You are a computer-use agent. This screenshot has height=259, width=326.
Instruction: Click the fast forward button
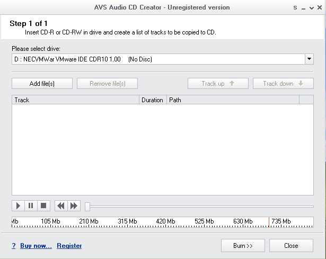coord(74,206)
